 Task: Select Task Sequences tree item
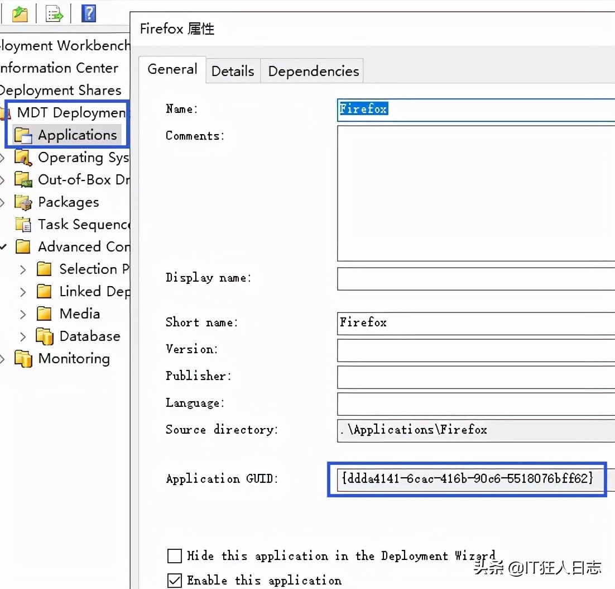[x=84, y=225]
